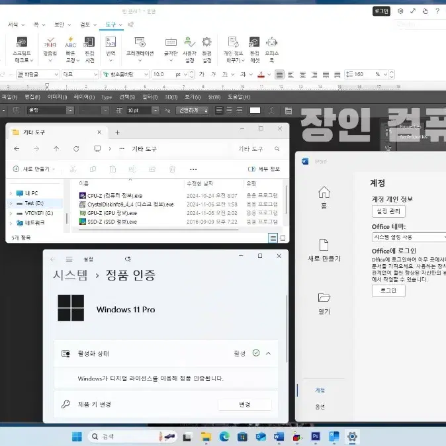
Task: Toggle center alignment in Hancom format bar
Action: [302, 75]
